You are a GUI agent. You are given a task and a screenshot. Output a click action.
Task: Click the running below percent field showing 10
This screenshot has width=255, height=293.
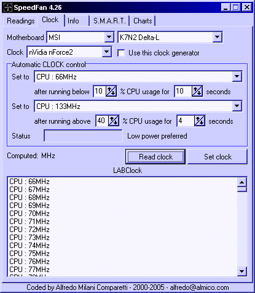coord(100,91)
